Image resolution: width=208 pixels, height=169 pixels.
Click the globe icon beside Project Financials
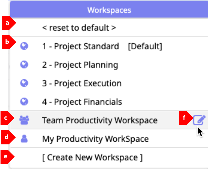click(24, 101)
